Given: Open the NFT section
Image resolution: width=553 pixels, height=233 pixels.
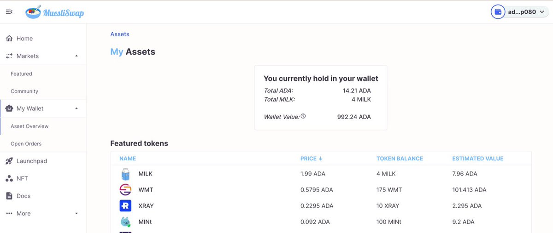Looking at the screenshot, I should pos(22,178).
